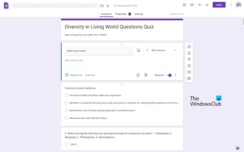Image resolution: width=244 pixels, height=152 pixels.
Task: Switch to the Questions tab
Action: click(106, 14)
